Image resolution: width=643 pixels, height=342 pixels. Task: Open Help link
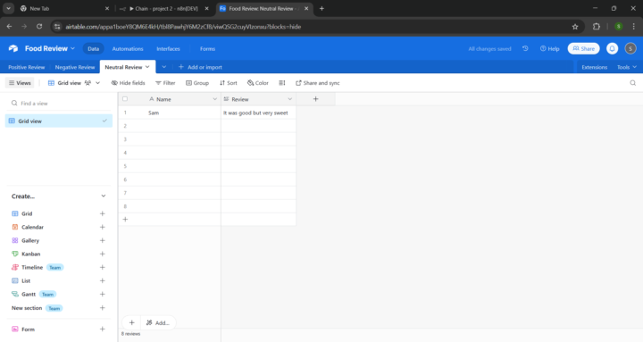pyautogui.click(x=549, y=48)
